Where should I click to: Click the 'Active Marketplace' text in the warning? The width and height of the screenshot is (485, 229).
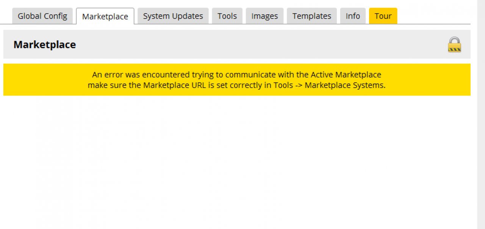point(346,74)
